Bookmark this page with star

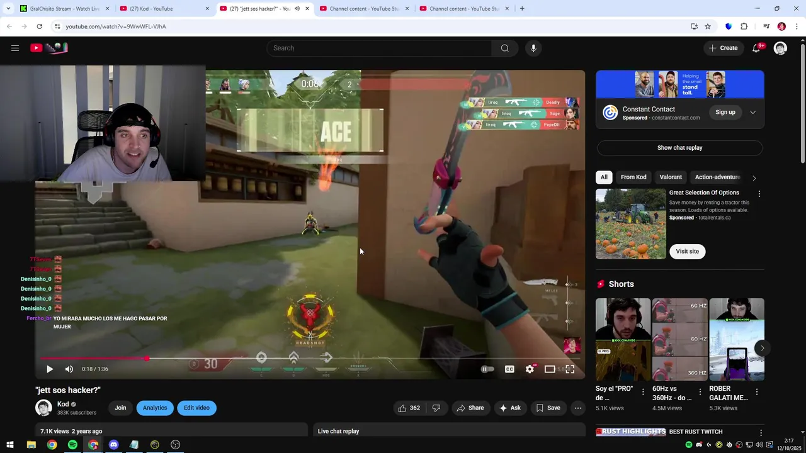[x=708, y=26]
